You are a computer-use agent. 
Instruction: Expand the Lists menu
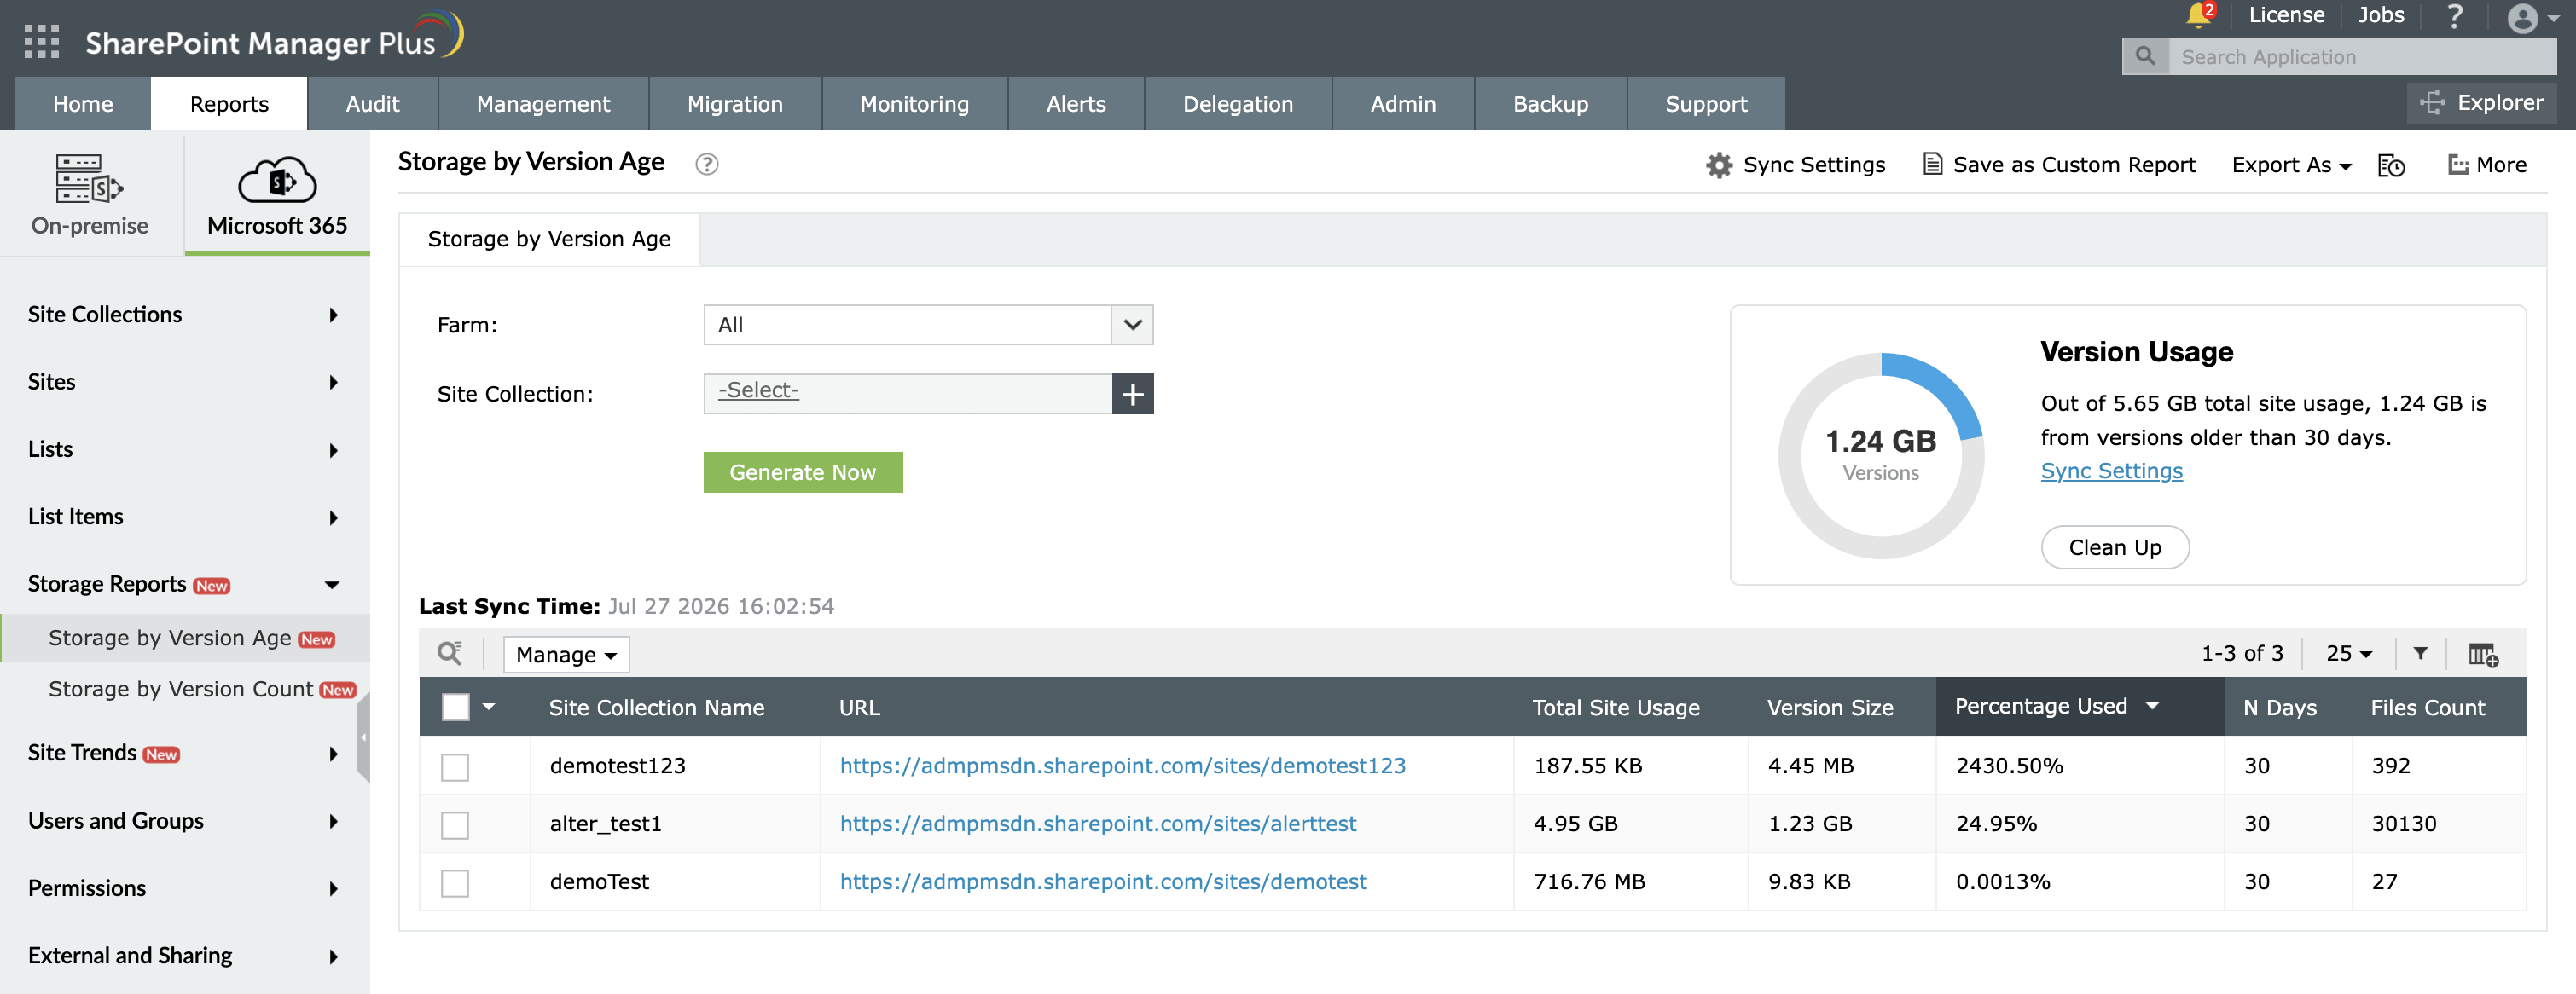tap(185, 449)
